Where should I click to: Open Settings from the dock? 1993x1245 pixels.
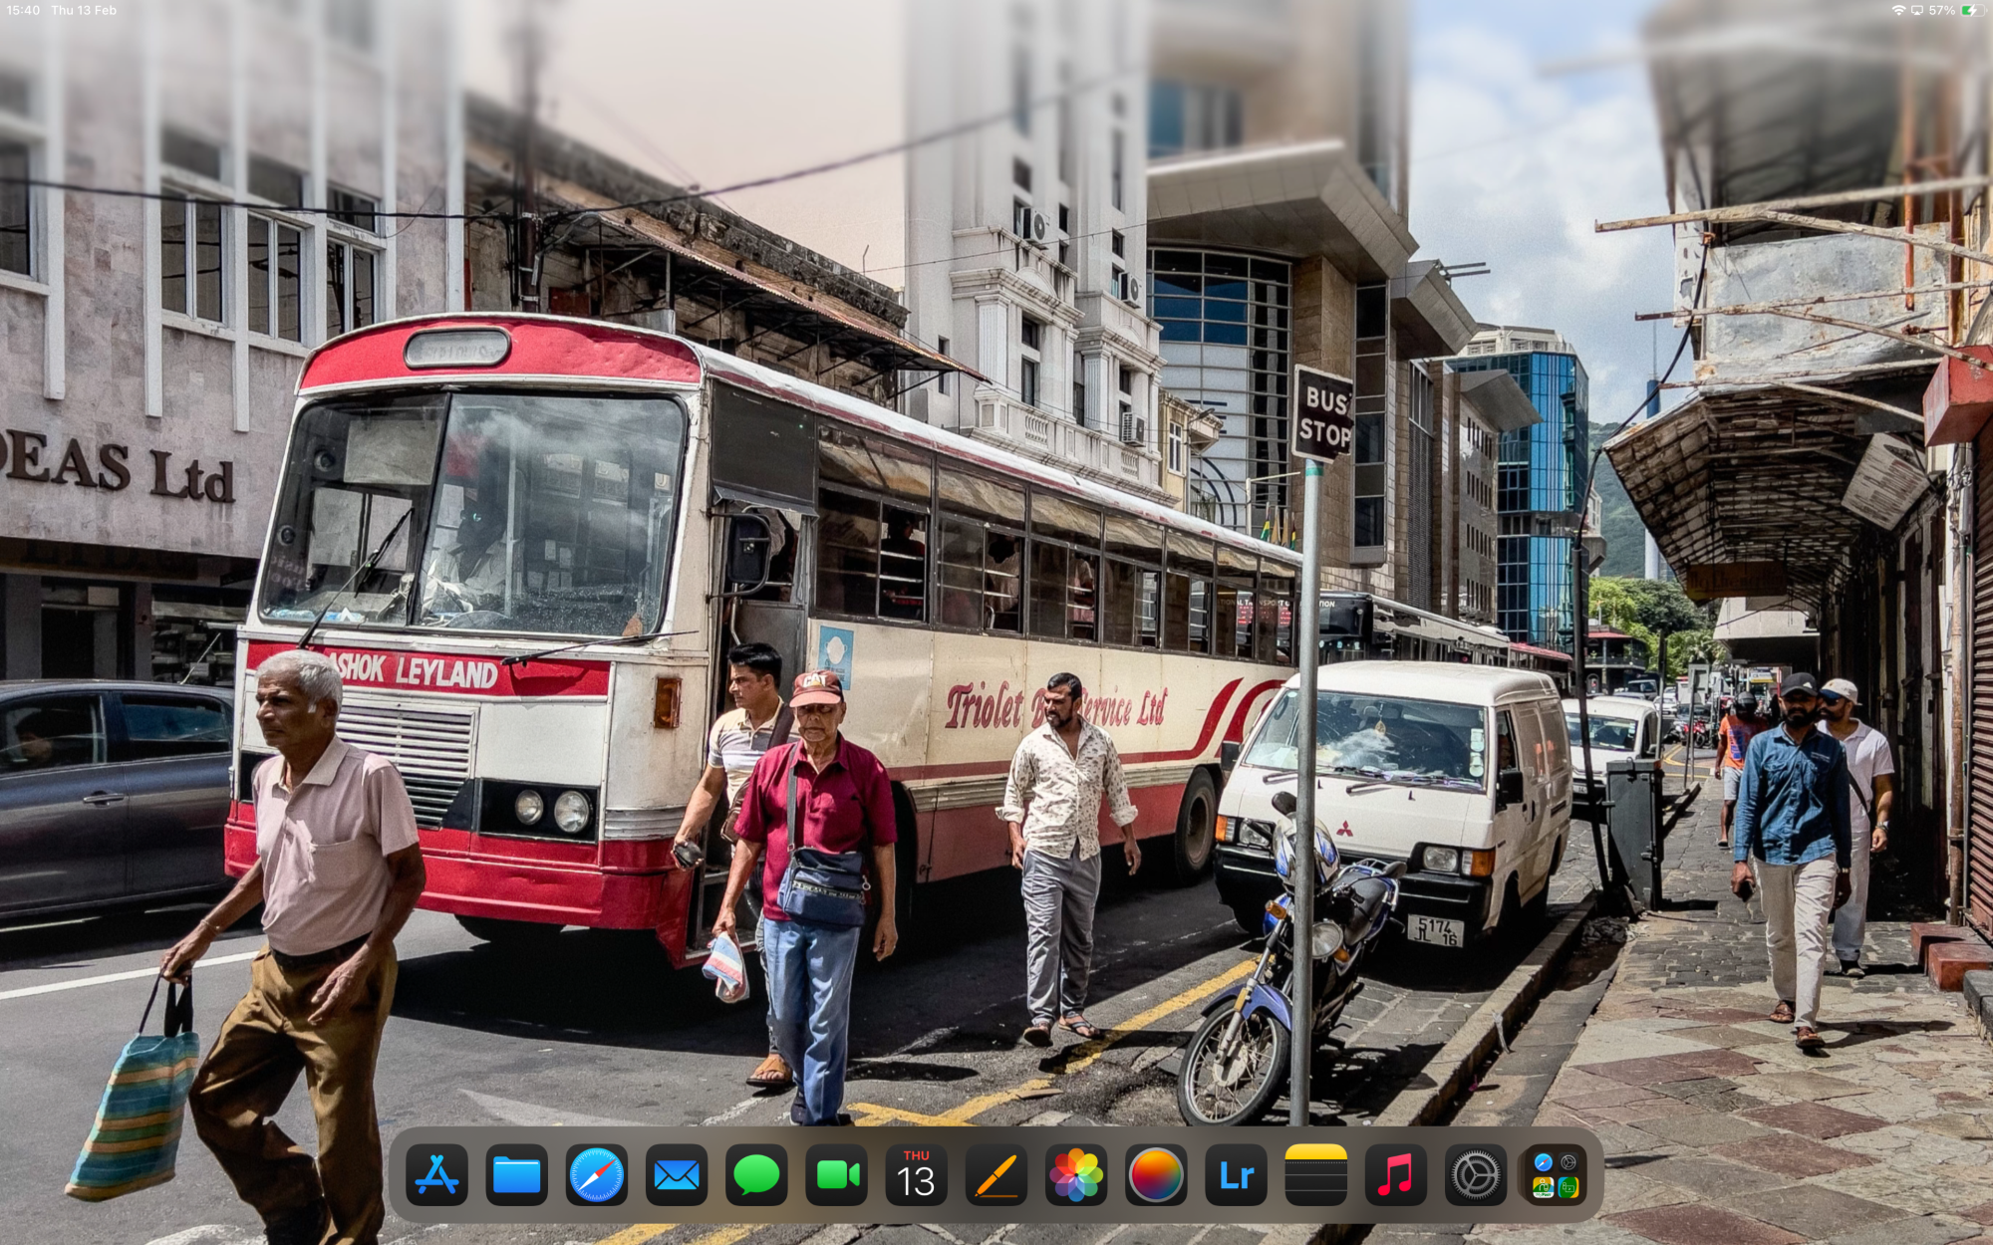pyautogui.click(x=1476, y=1175)
